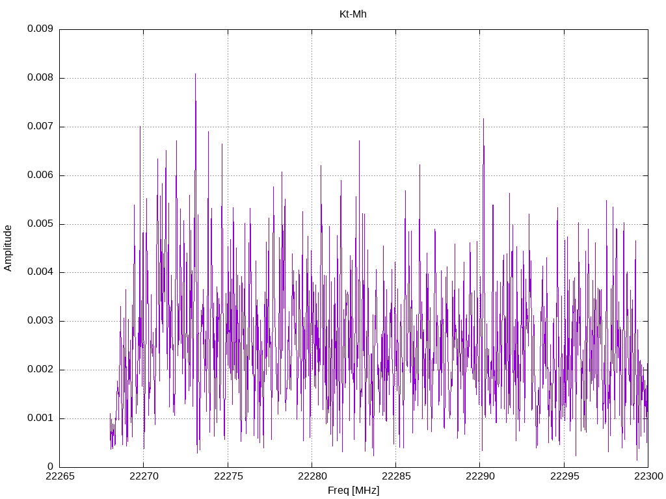
Task: Click the 22265 frequency tick label
Action: [60, 476]
